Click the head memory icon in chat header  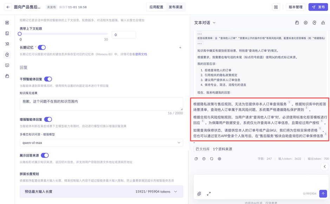[x=314, y=23]
